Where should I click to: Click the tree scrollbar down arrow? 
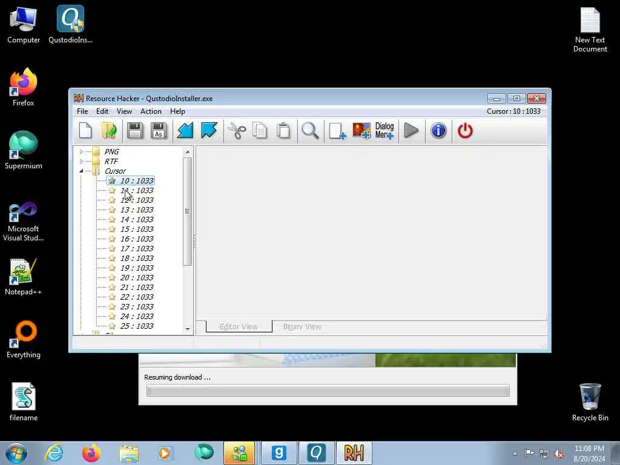point(188,329)
